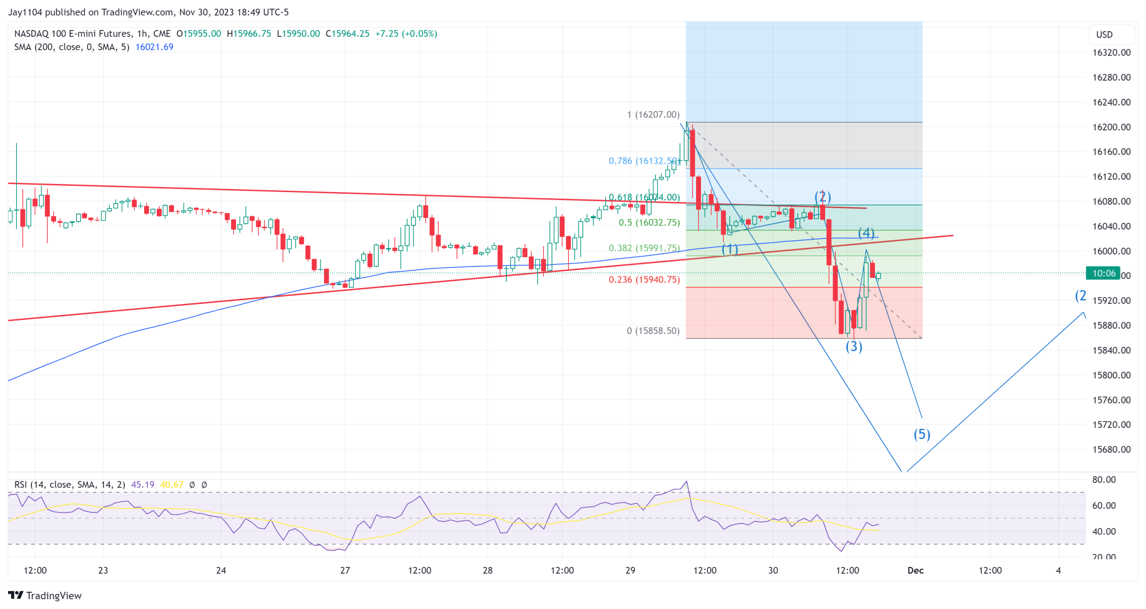Click the Fibonacci label 0.786 (16132.50)
Viewport: 1146px width, 609px height.
[644, 161]
